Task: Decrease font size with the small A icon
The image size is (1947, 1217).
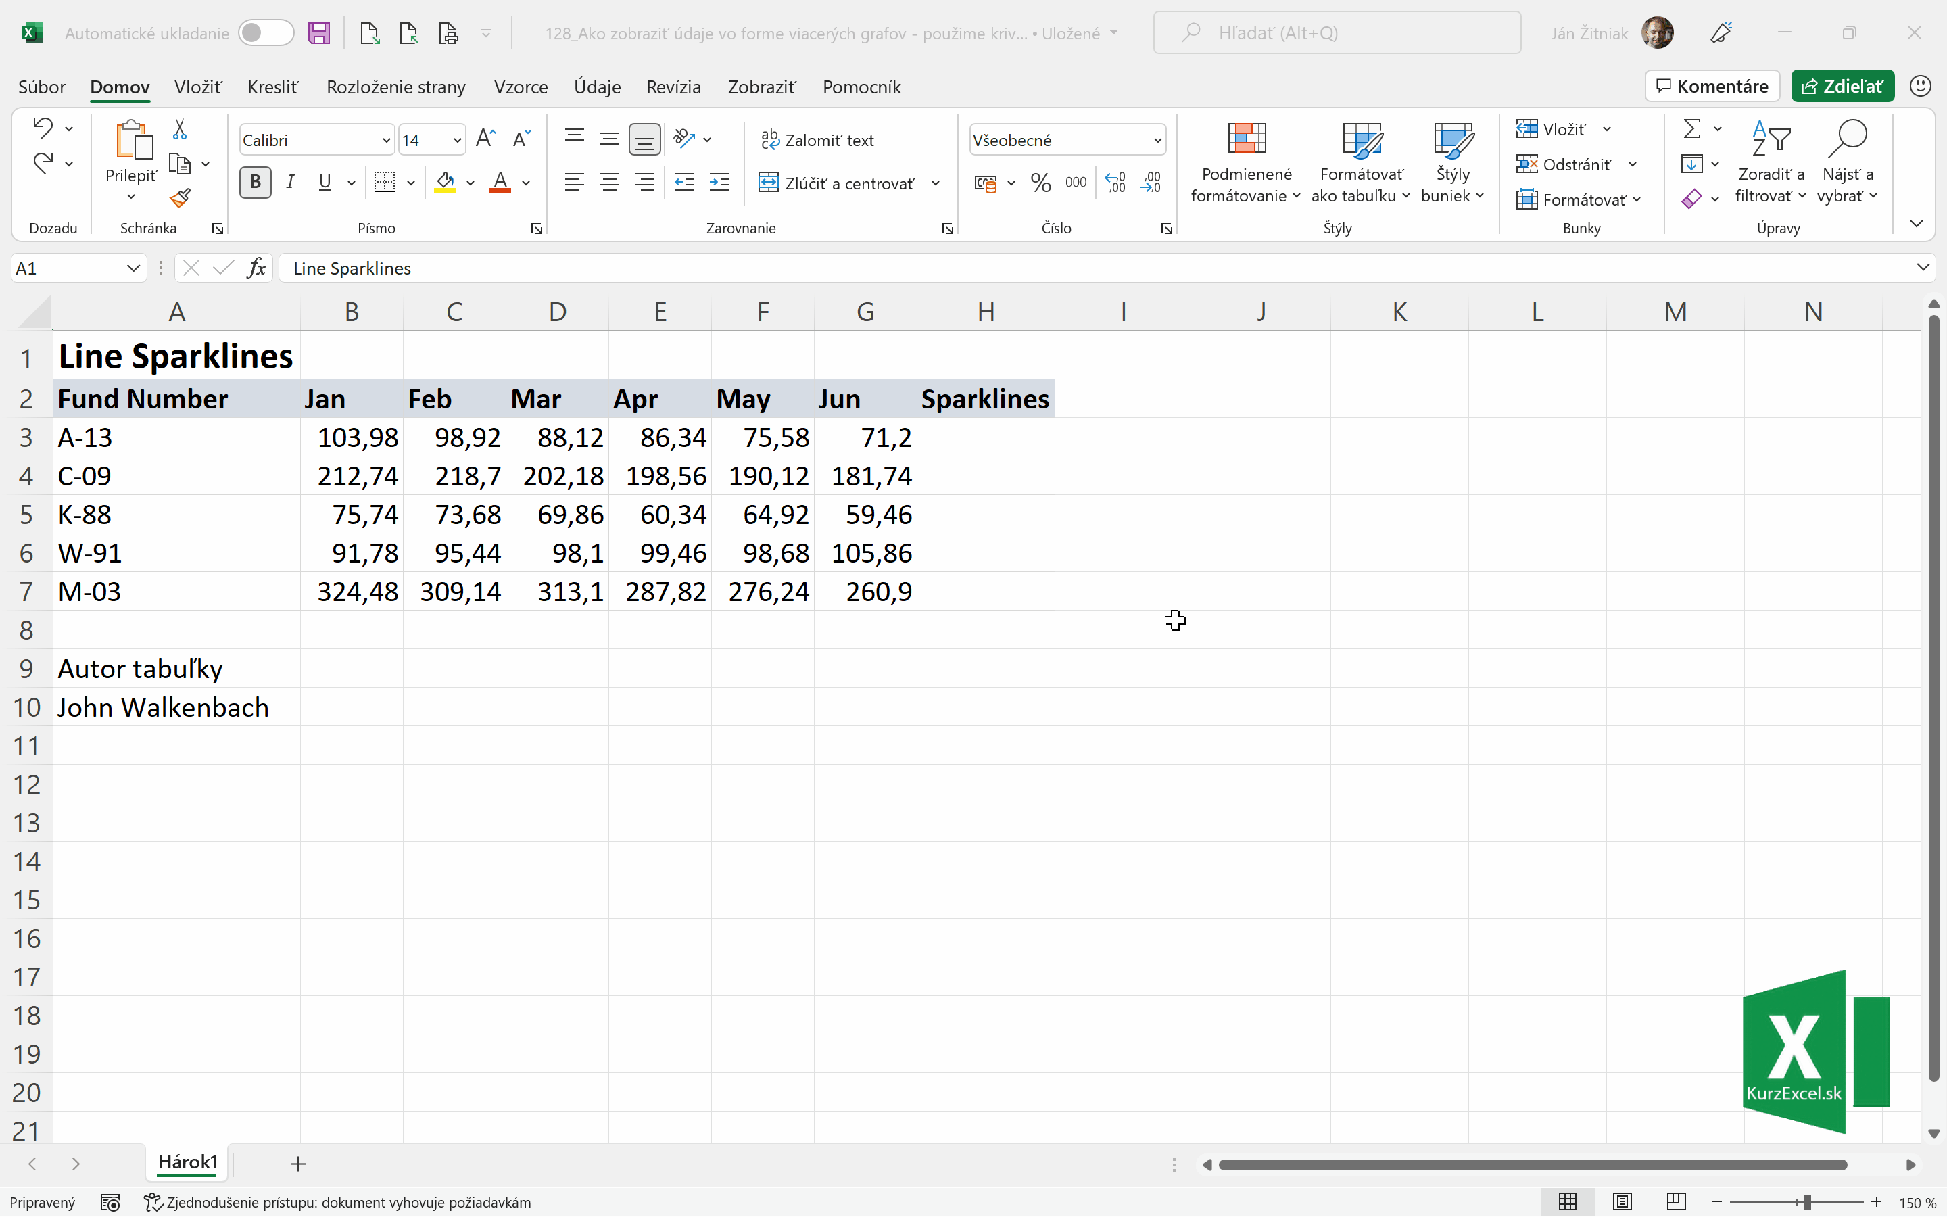Action: pyautogui.click(x=521, y=139)
